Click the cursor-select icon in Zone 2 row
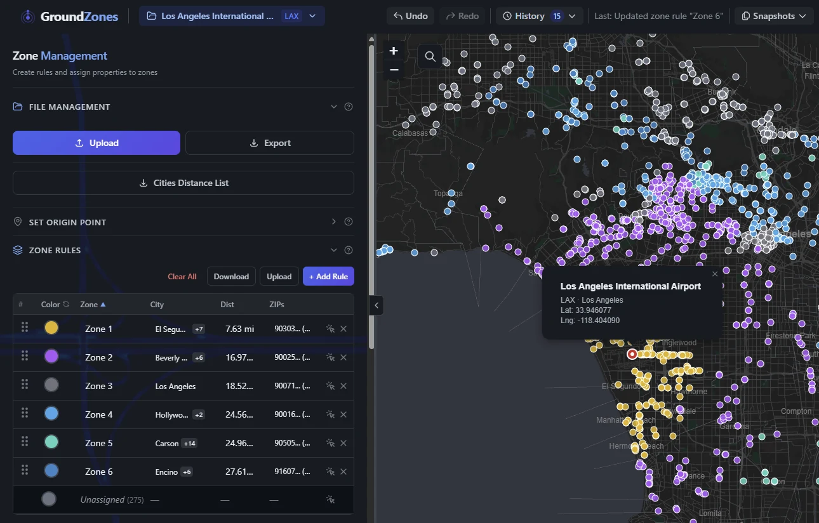The width and height of the screenshot is (819, 523). point(330,357)
